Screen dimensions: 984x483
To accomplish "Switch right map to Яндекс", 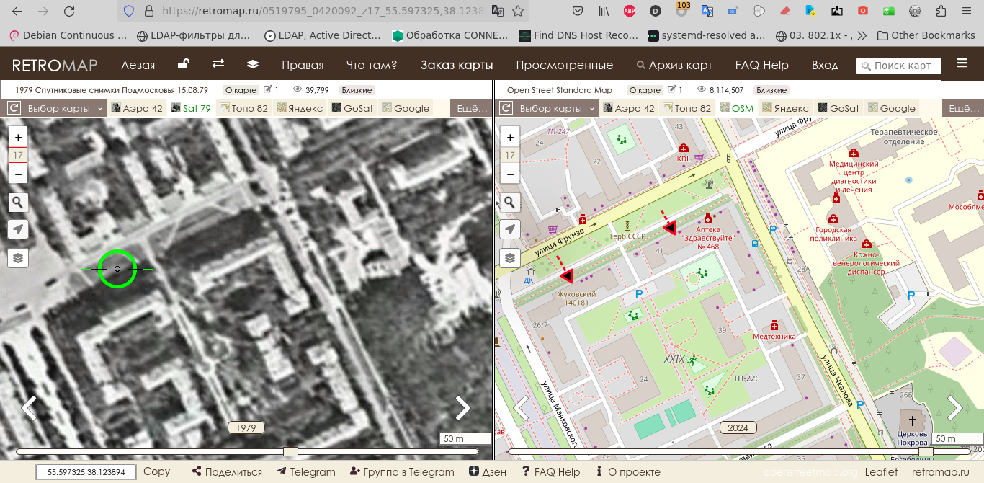I will pos(785,108).
